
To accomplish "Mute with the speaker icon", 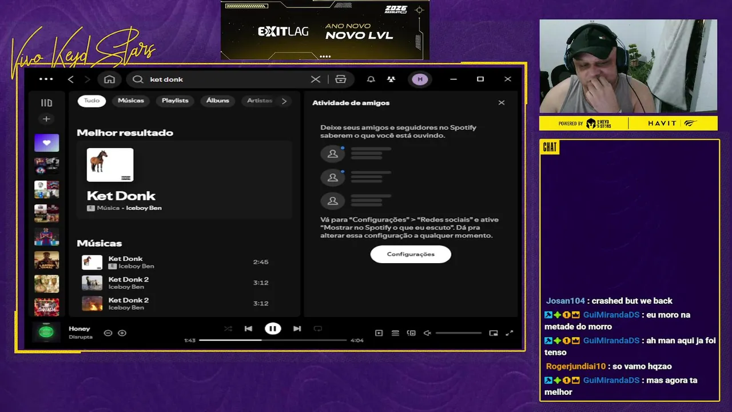I will coord(427,333).
